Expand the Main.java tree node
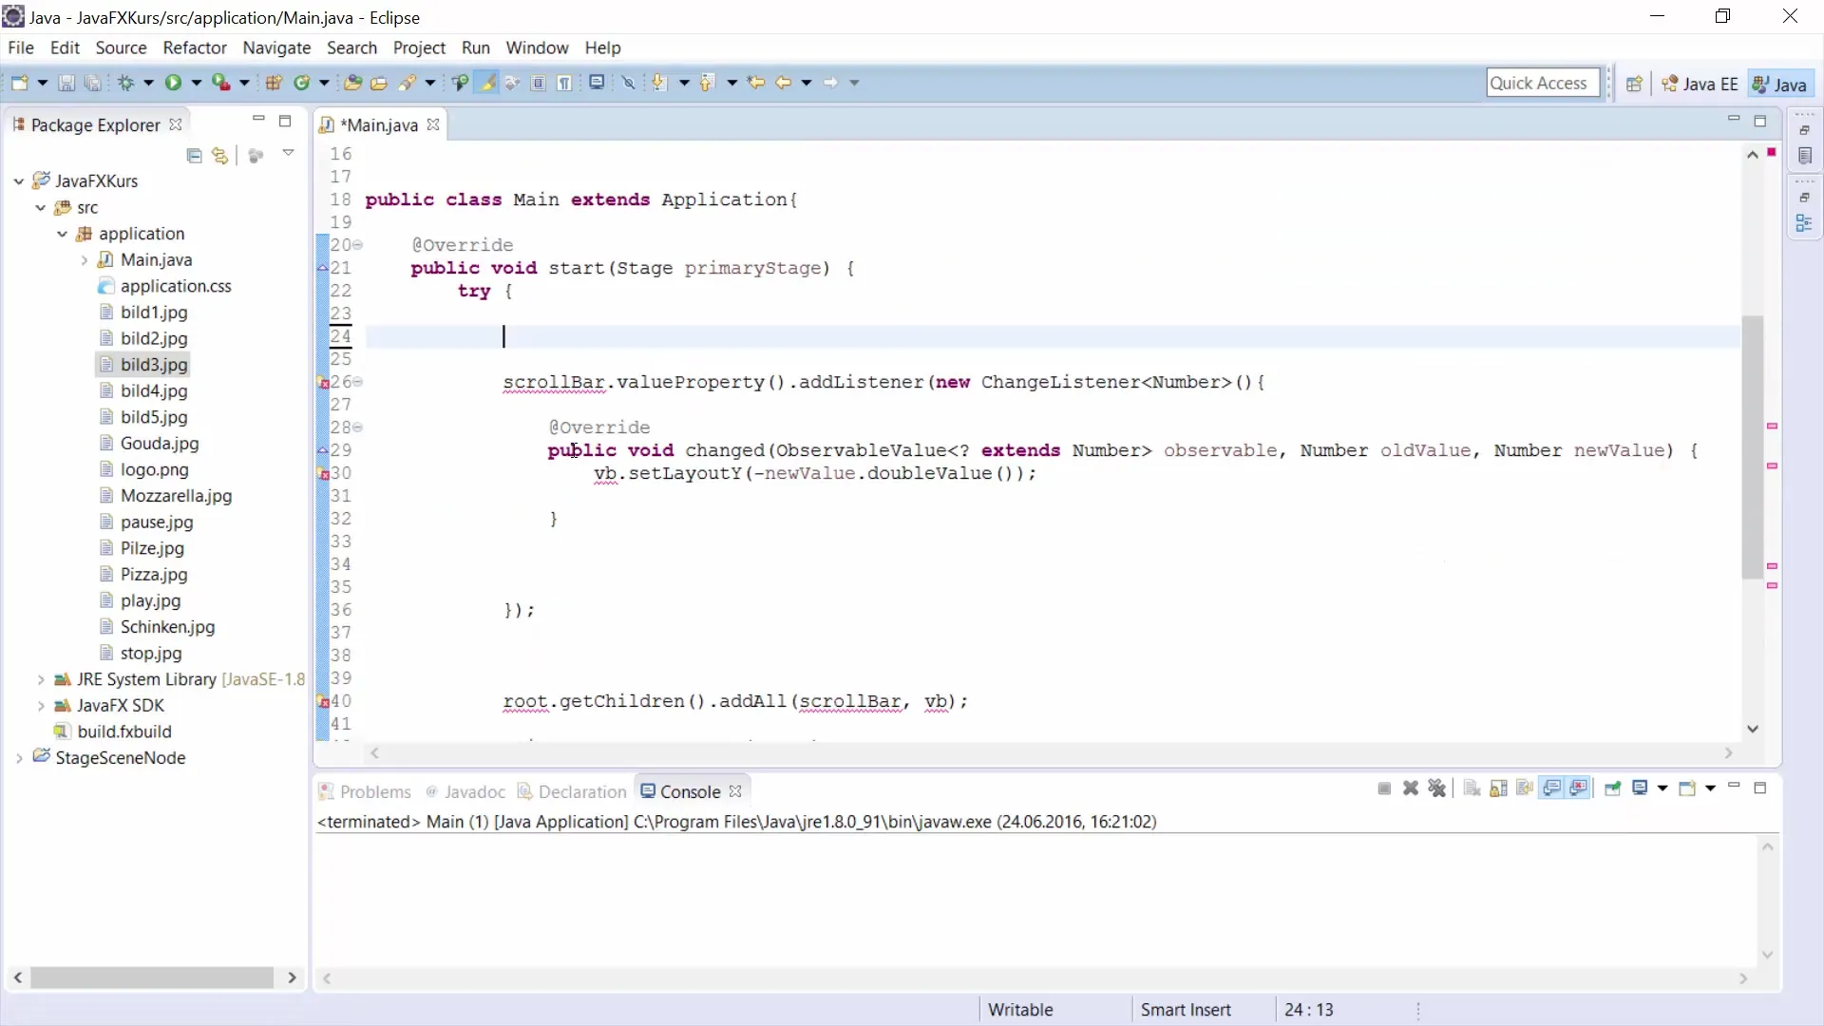Viewport: 1824px width, 1026px height. click(x=84, y=259)
